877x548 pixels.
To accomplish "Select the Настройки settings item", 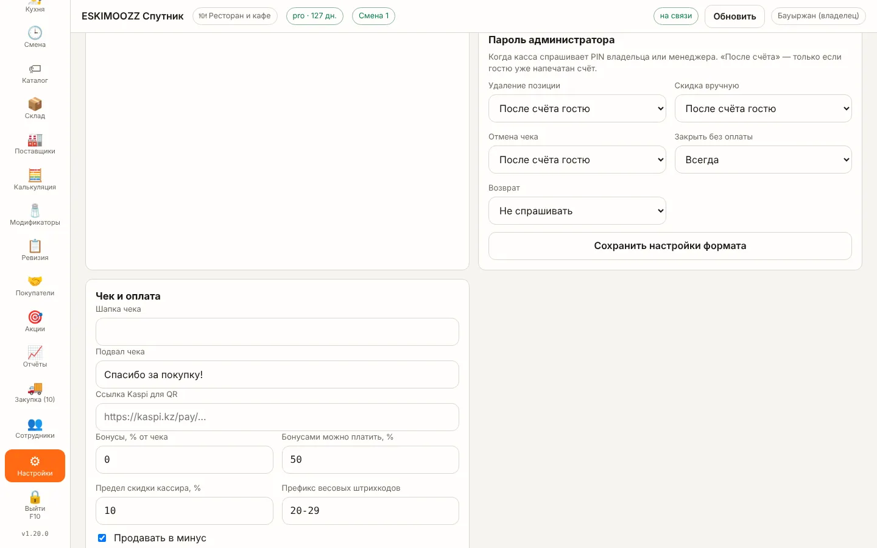I will tap(35, 466).
